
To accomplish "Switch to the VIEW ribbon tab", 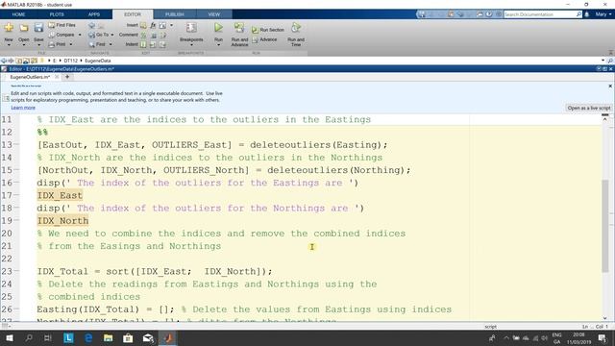I will (213, 14).
